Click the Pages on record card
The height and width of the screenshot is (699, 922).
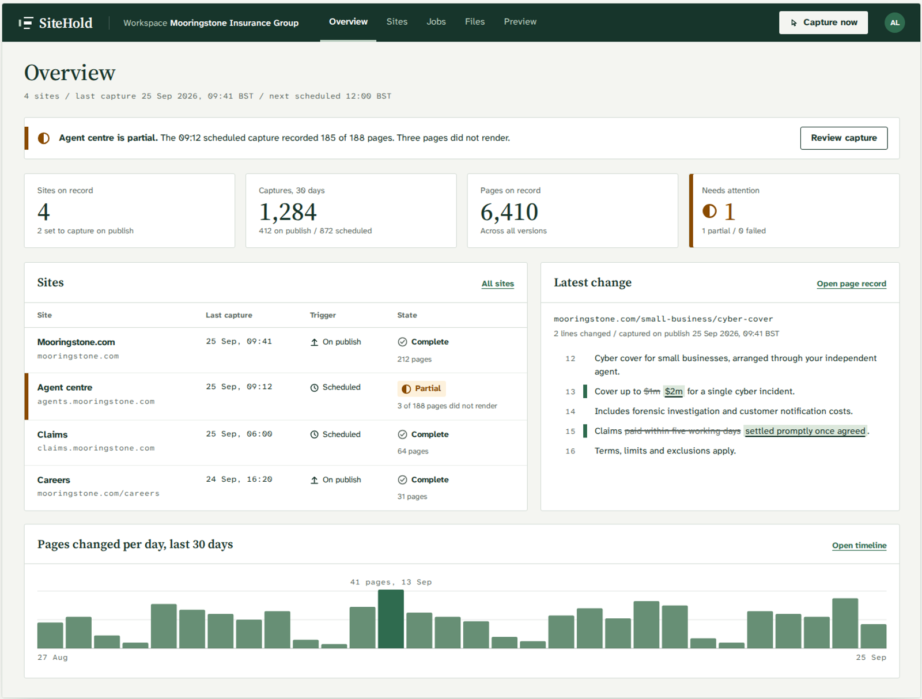pos(572,211)
